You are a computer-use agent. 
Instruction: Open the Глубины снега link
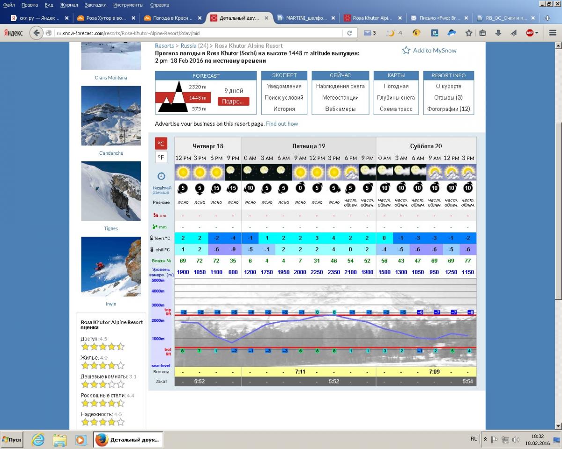tap(396, 97)
